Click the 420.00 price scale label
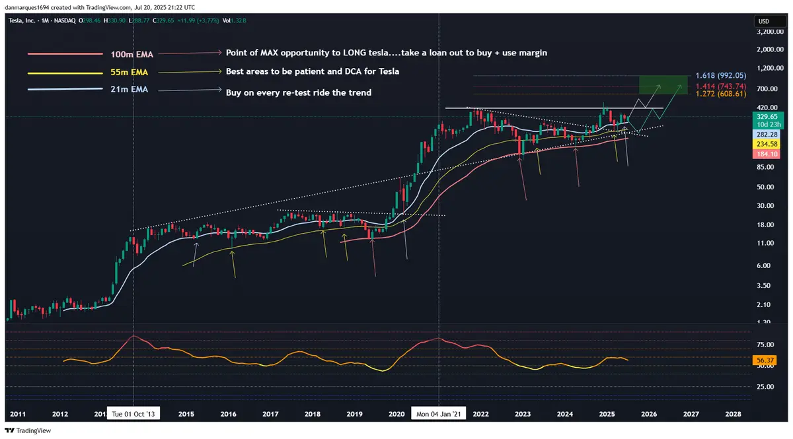Screen dimensions: 793x439 (x=767, y=106)
